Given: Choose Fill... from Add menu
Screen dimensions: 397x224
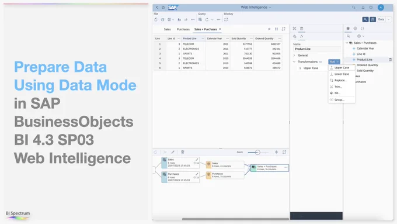Looking at the screenshot, I should click(x=342, y=93).
